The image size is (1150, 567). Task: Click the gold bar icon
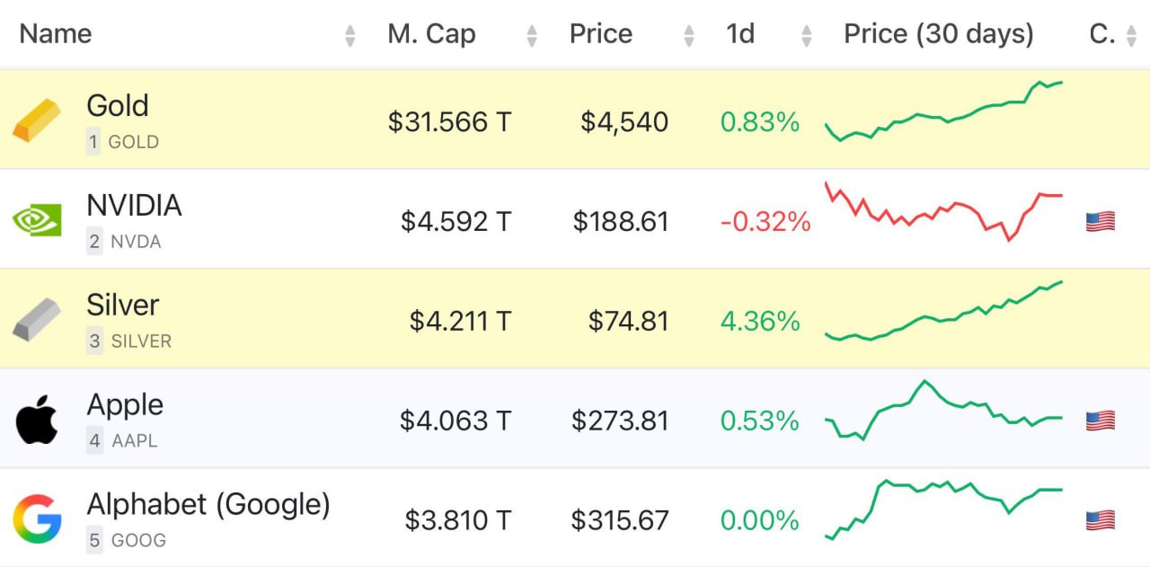[37, 120]
